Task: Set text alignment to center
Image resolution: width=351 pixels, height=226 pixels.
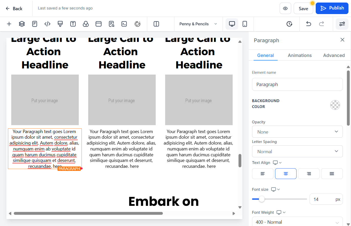Action: coord(286,174)
